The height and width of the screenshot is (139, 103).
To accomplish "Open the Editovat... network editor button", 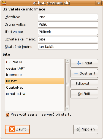I will point(84,84).
